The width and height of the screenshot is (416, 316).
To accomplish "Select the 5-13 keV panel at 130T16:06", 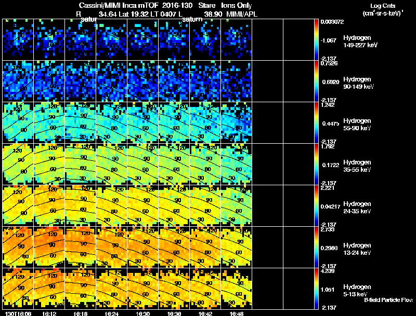I will pos(18,289).
